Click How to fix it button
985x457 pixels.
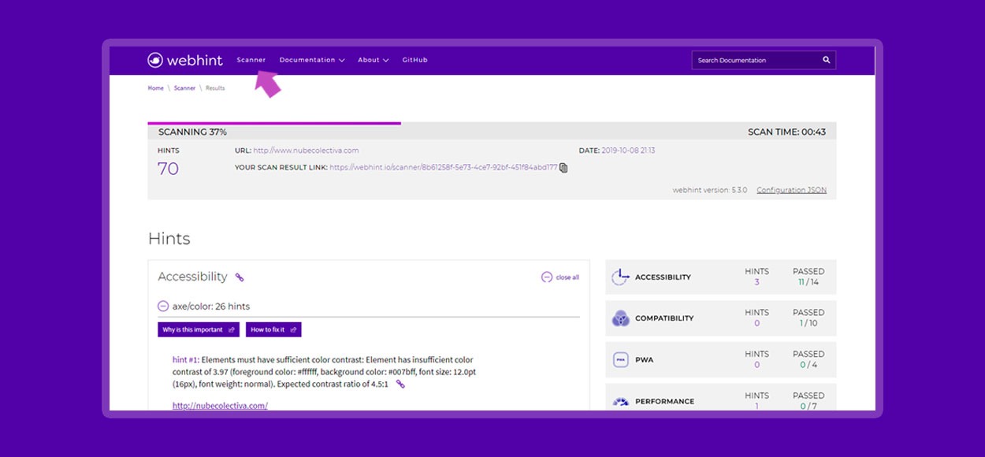(273, 329)
